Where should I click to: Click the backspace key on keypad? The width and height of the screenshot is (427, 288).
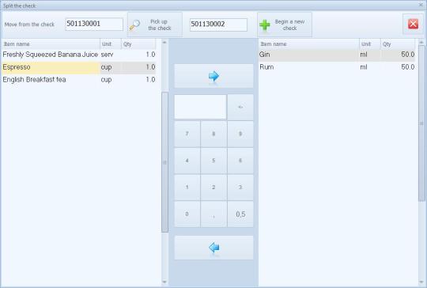[240, 107]
